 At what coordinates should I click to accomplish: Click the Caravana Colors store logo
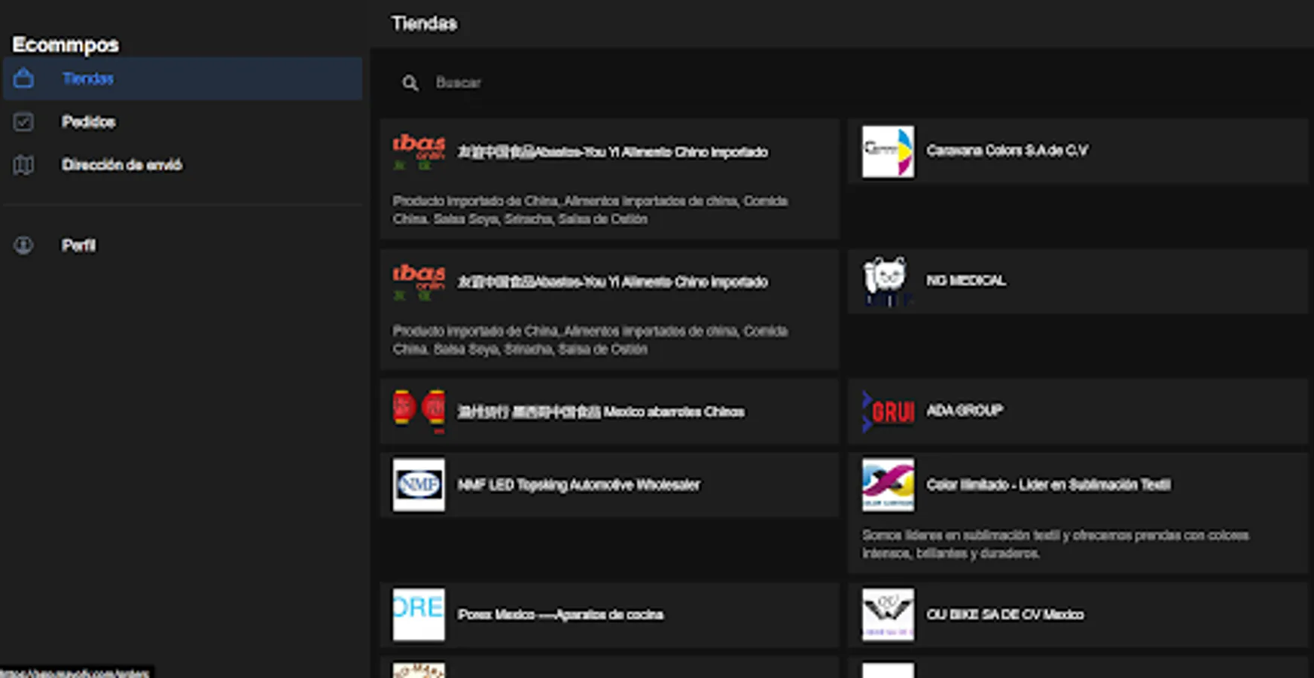coord(888,151)
